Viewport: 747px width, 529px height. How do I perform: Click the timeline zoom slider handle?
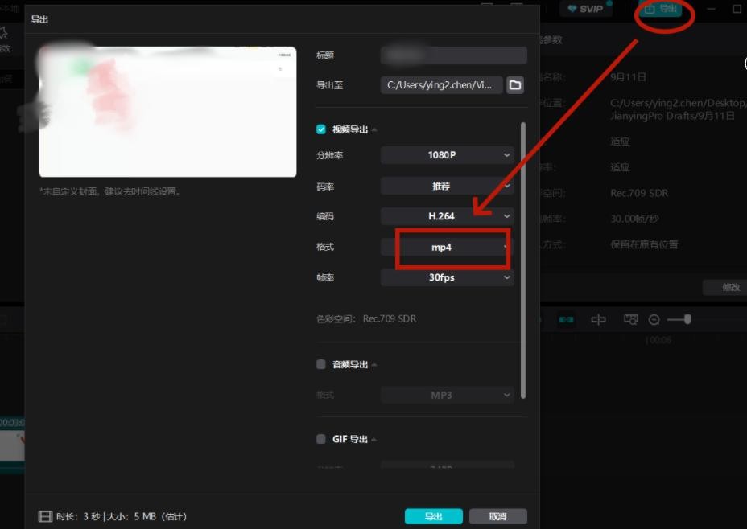tap(687, 319)
